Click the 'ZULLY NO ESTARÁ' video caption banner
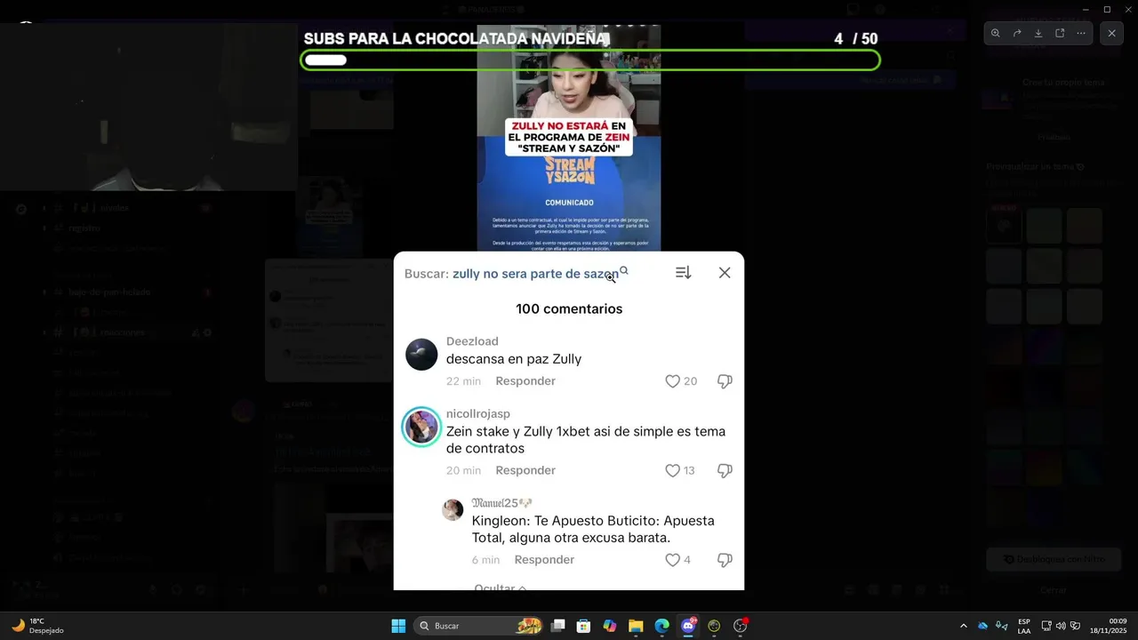1138x640 pixels. click(x=569, y=138)
